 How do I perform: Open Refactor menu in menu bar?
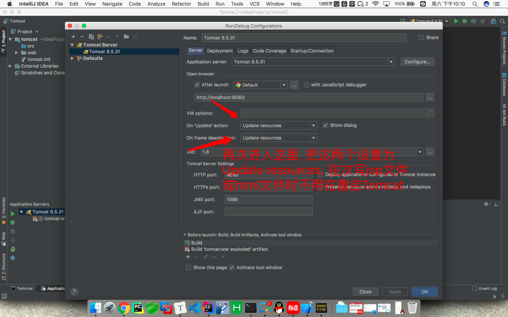pos(181,4)
